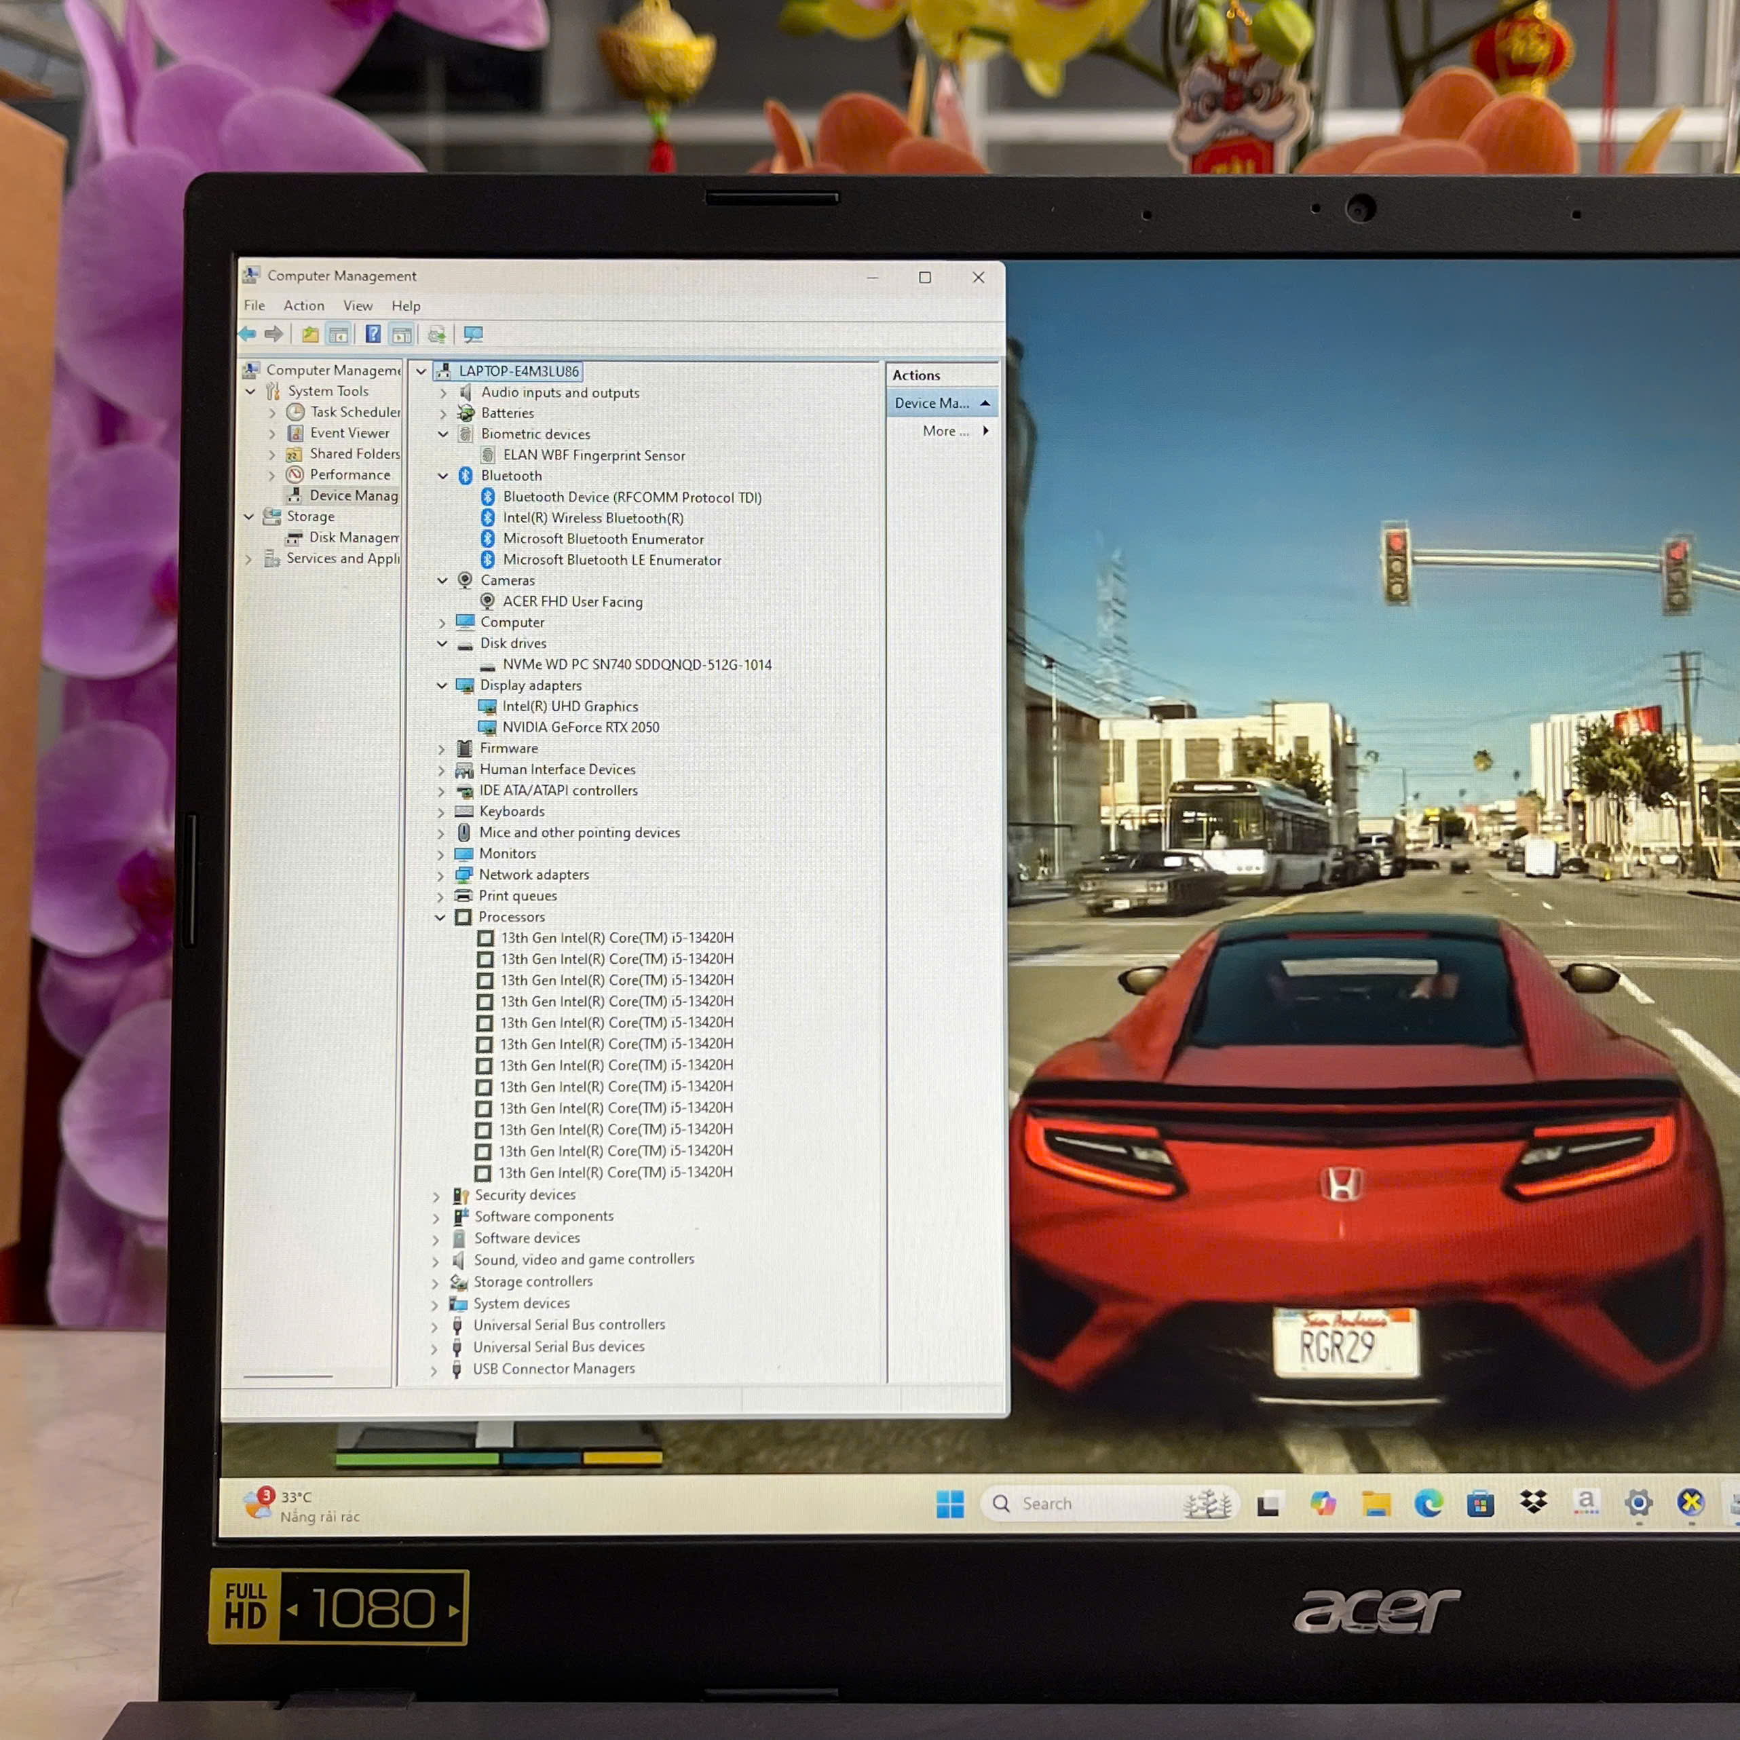Select NVMe WD PC SN740 disk drive
Viewport: 1740px width, 1740px height.
tap(638, 664)
